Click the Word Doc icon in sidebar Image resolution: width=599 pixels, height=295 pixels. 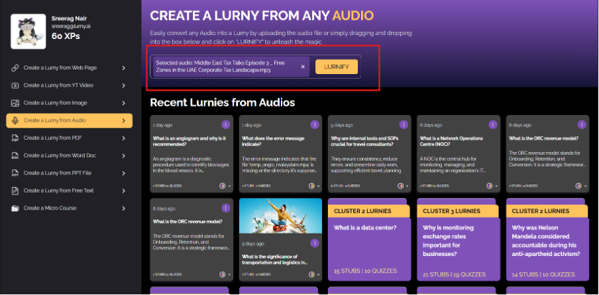[x=15, y=155]
